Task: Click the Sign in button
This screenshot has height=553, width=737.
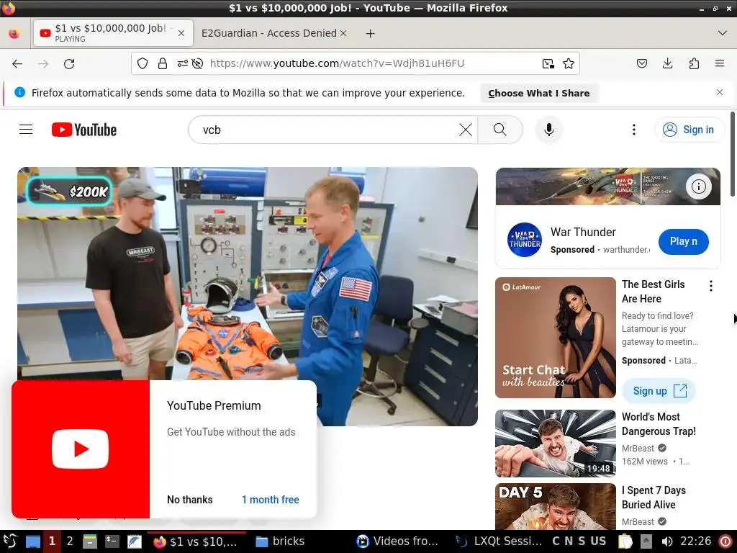Action: tap(689, 130)
